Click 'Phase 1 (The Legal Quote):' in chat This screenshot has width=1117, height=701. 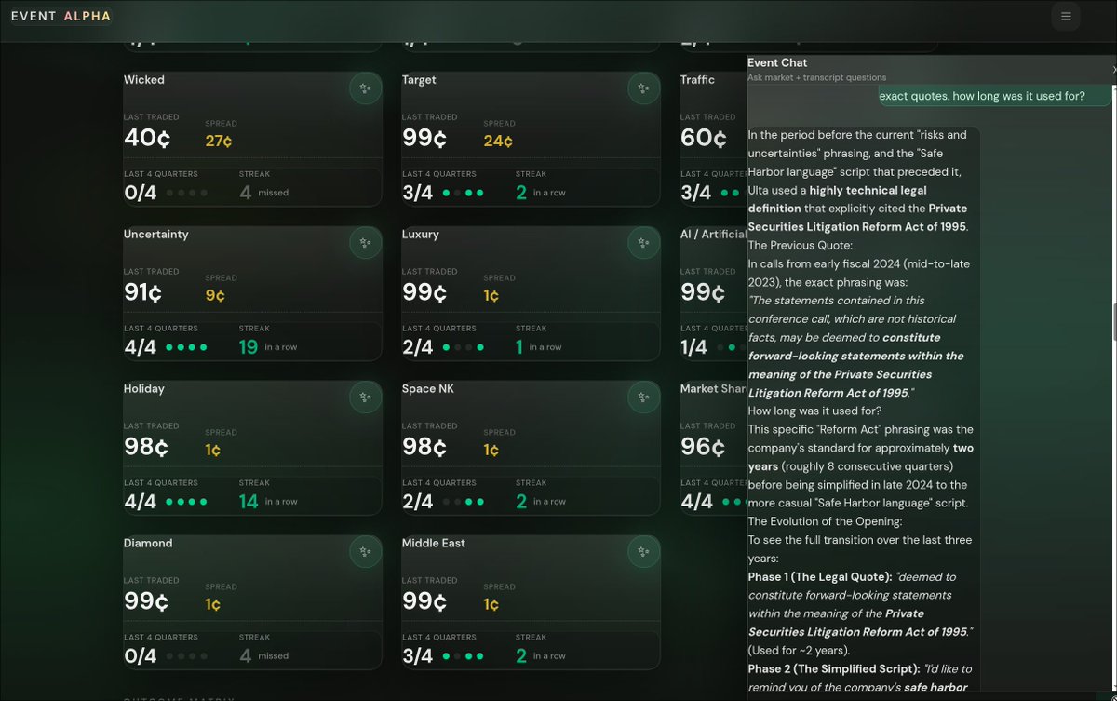[x=820, y=577]
